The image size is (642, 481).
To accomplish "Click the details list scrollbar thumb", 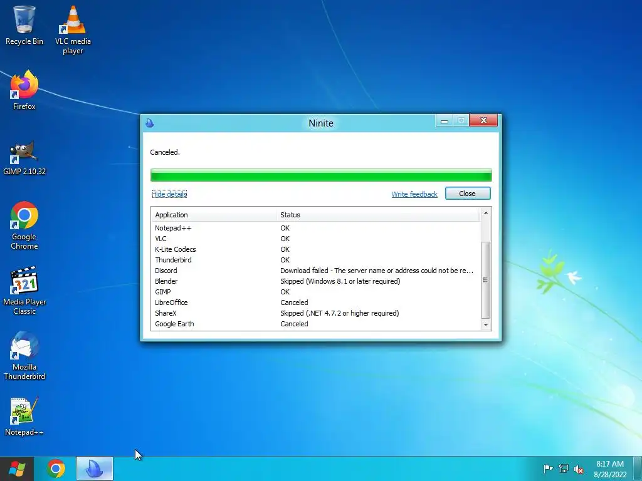I will (x=486, y=280).
